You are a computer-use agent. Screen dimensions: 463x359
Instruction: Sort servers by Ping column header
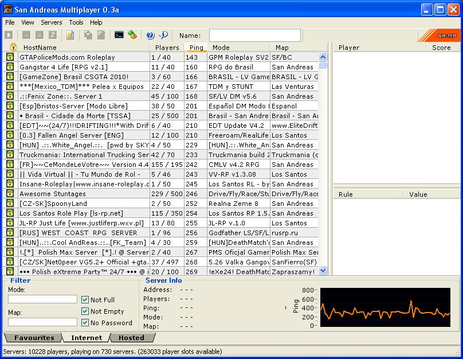[x=196, y=48]
